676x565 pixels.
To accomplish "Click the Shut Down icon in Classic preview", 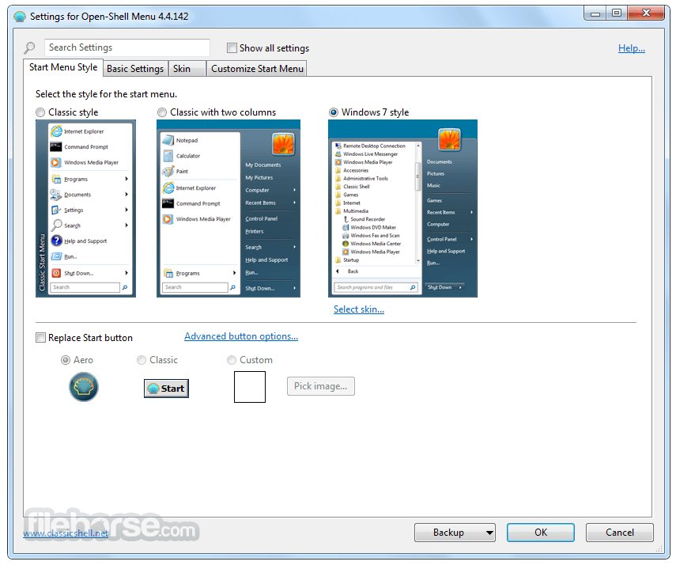I will coord(56,273).
